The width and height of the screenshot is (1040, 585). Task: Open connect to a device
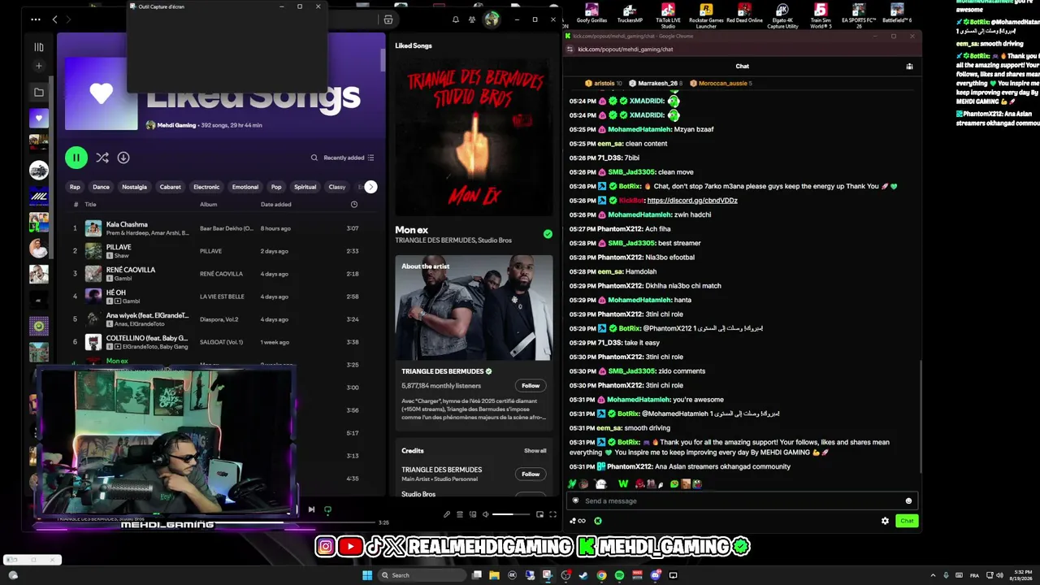click(473, 514)
